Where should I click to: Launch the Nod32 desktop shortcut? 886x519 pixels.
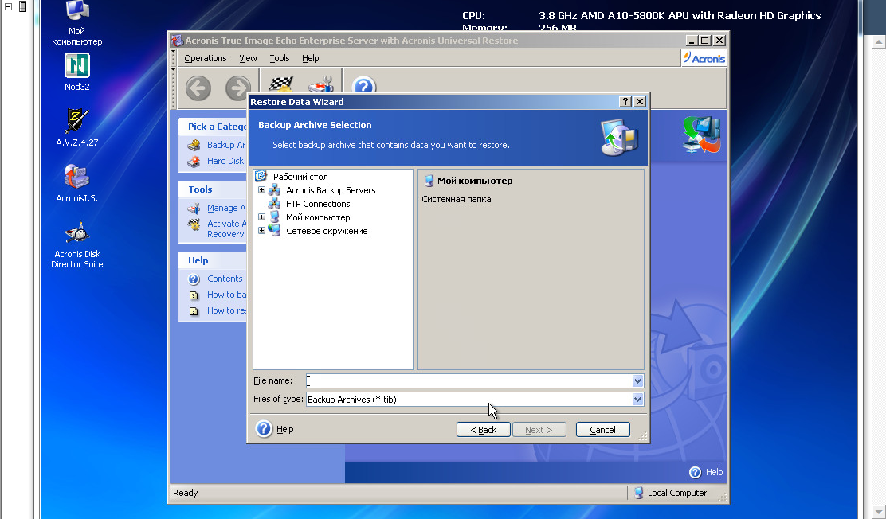76,72
